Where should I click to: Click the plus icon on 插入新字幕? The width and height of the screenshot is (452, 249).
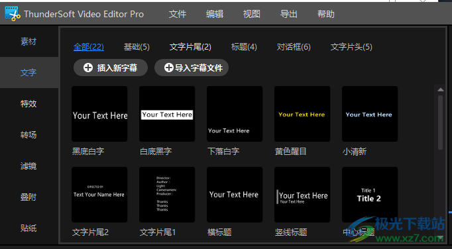[x=88, y=68]
